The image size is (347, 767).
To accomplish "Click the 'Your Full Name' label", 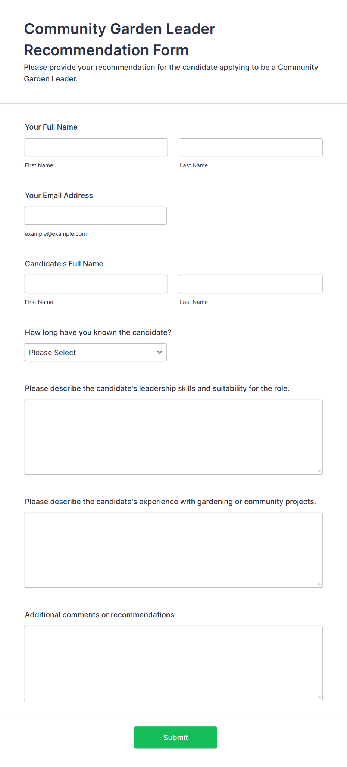I will pos(51,127).
